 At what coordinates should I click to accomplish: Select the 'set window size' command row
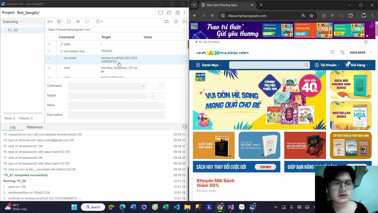pos(116,51)
